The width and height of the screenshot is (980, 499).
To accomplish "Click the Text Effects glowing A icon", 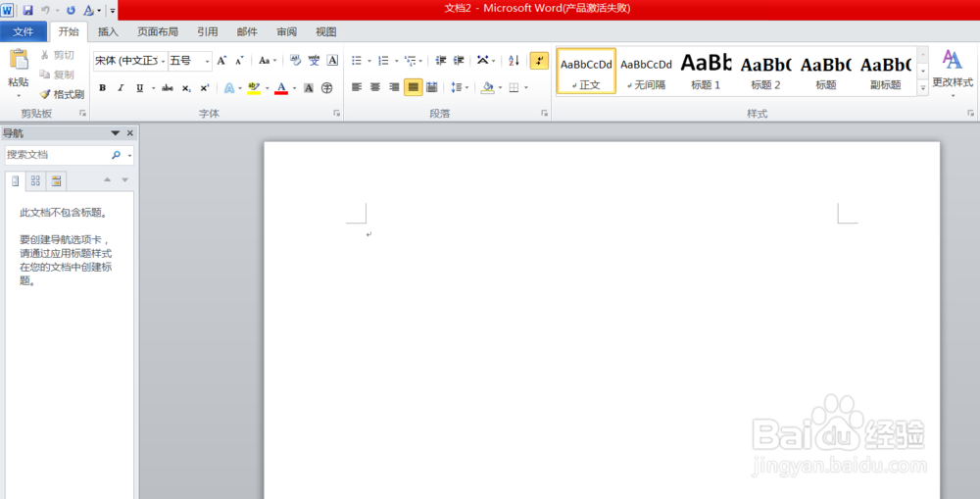I will click(x=229, y=88).
